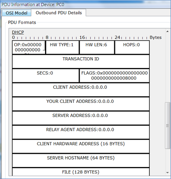
Task: Click the OP field box
Action: coord(29,47)
